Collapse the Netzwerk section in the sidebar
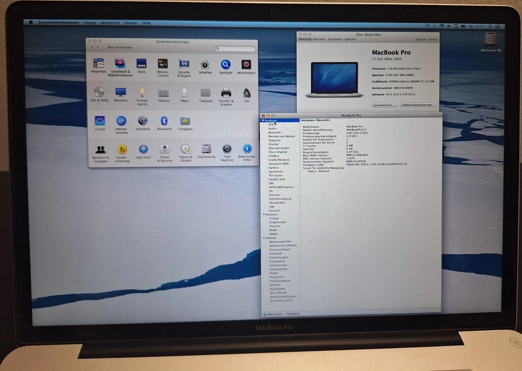The width and height of the screenshot is (522, 371). coord(264,214)
